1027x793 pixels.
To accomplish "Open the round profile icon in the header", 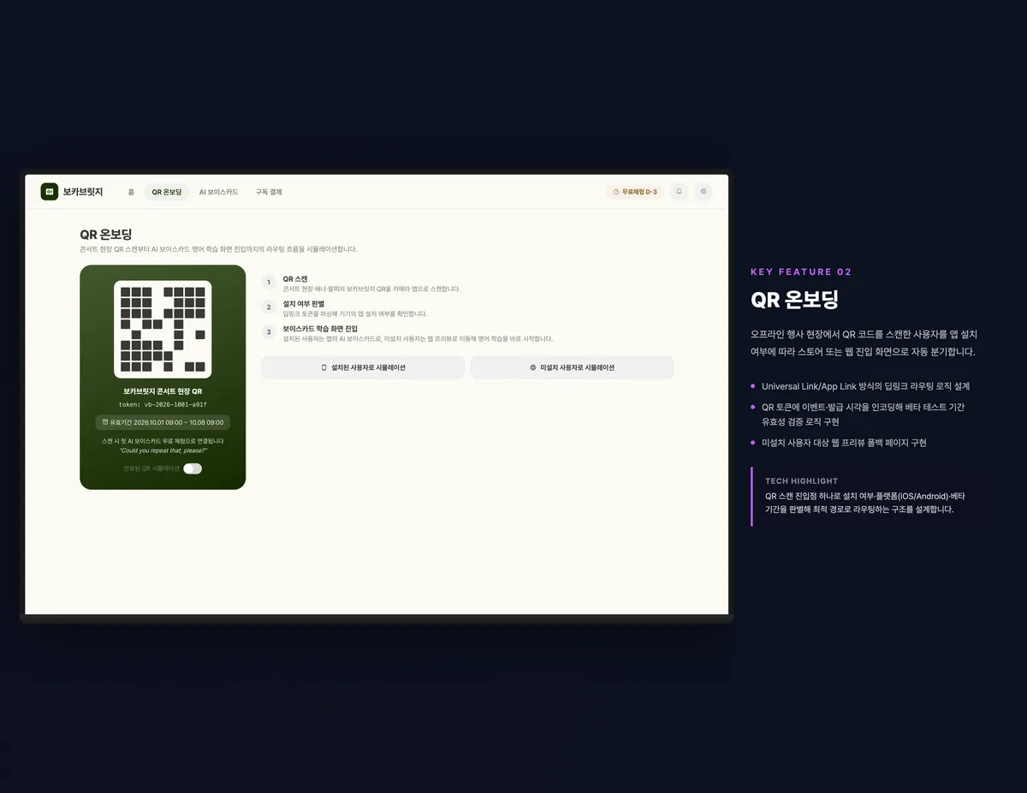I will [x=703, y=192].
